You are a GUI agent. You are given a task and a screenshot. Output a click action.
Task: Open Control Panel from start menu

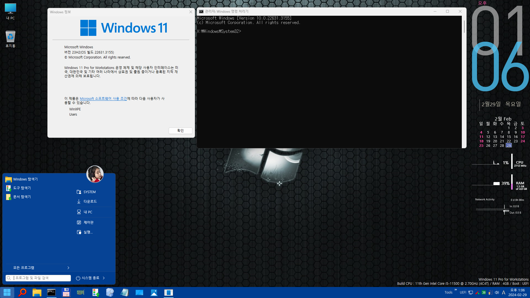tap(94, 222)
